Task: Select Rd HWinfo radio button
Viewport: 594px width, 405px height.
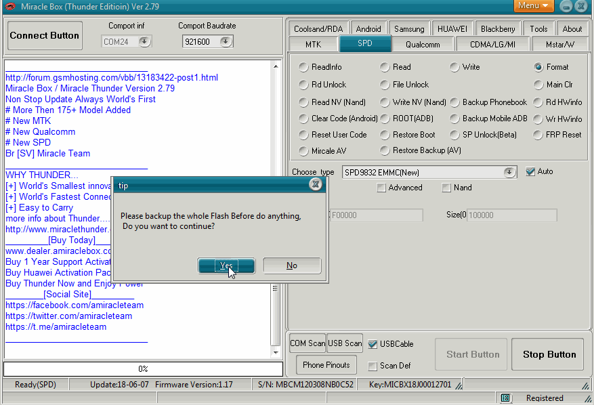Action: (x=538, y=102)
